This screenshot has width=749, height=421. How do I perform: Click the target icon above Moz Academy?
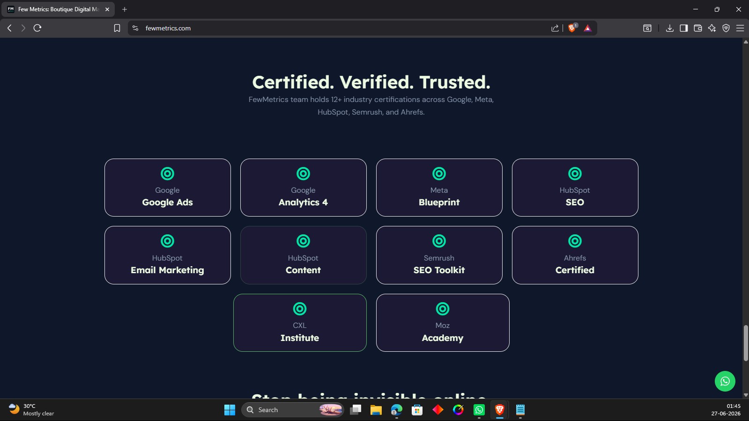[443, 309]
